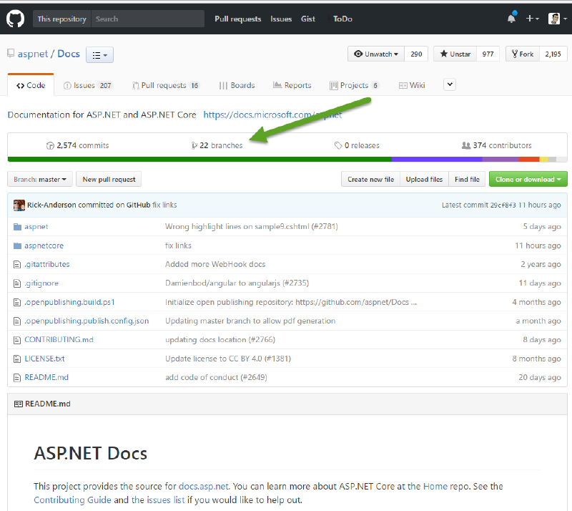572x511 pixels.
Task: Expand the list-style dropdown beside Docs
Action: (x=99, y=55)
